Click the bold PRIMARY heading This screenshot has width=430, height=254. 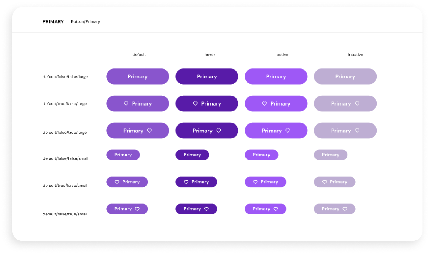click(53, 21)
